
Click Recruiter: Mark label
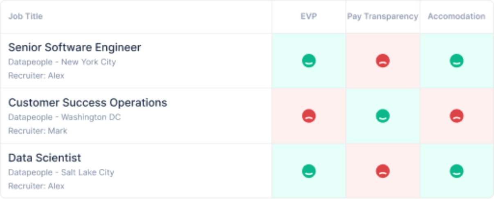point(38,131)
